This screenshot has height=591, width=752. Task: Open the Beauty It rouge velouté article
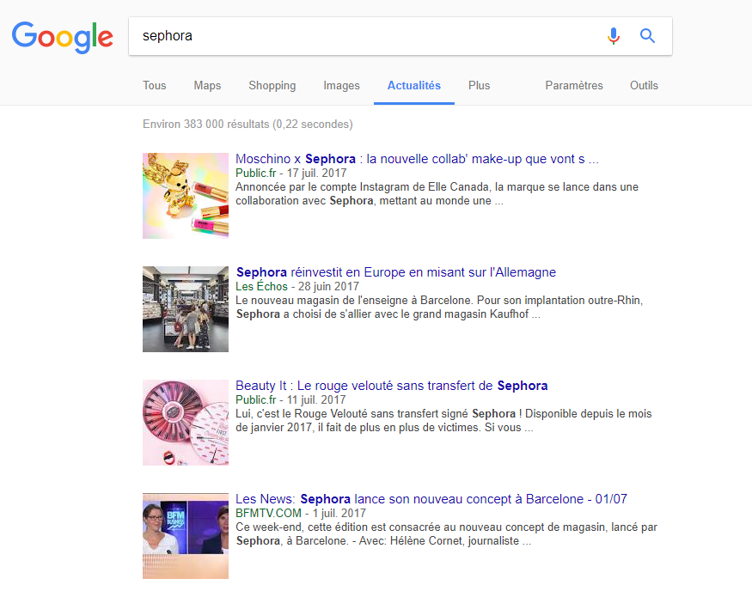click(391, 386)
